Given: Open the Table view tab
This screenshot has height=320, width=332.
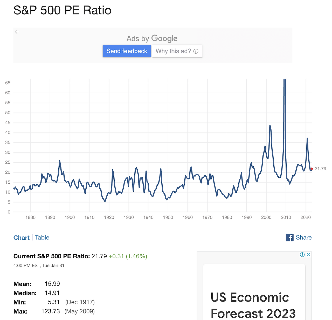Looking at the screenshot, I should point(42,238).
